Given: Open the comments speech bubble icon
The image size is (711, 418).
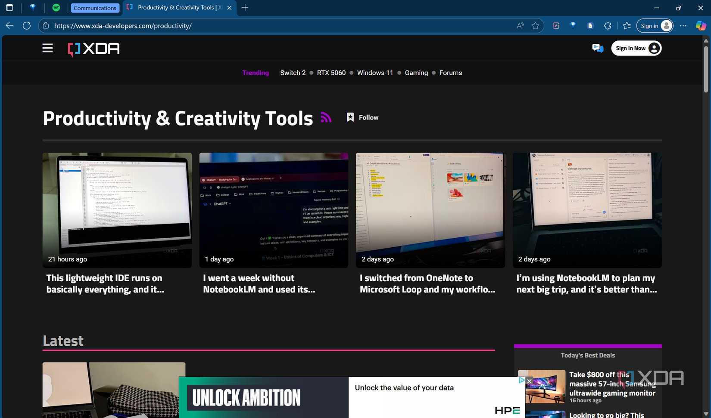Looking at the screenshot, I should click(598, 48).
